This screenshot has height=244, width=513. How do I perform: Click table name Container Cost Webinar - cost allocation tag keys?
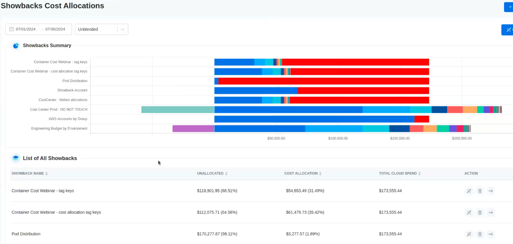(x=56, y=212)
